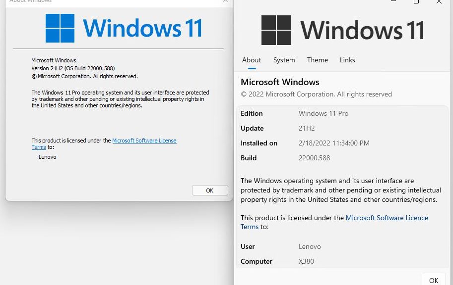Open the Microsoft Software Licence Terms link
453x285 pixels.
[387, 218]
